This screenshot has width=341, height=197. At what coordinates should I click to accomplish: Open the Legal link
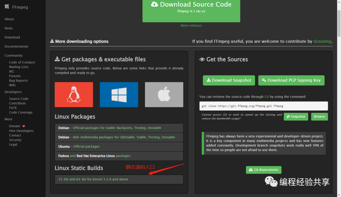pos(13,145)
